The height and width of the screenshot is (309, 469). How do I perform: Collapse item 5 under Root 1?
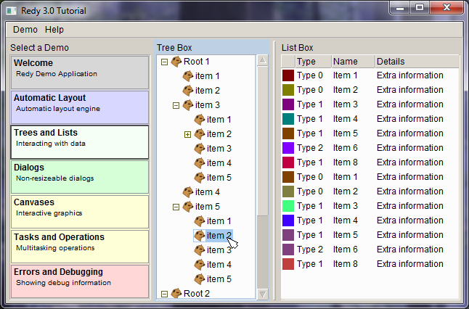176,207
